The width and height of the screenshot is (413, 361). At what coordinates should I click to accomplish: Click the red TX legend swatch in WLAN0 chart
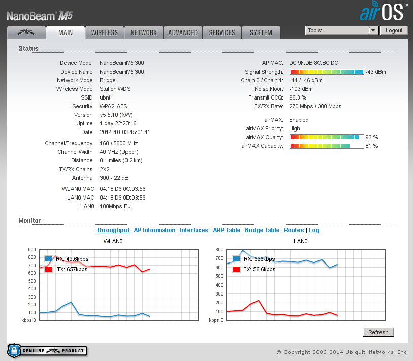click(49, 269)
